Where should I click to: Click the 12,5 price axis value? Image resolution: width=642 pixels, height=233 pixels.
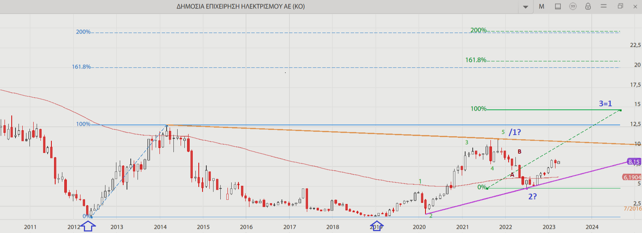(x=635, y=124)
